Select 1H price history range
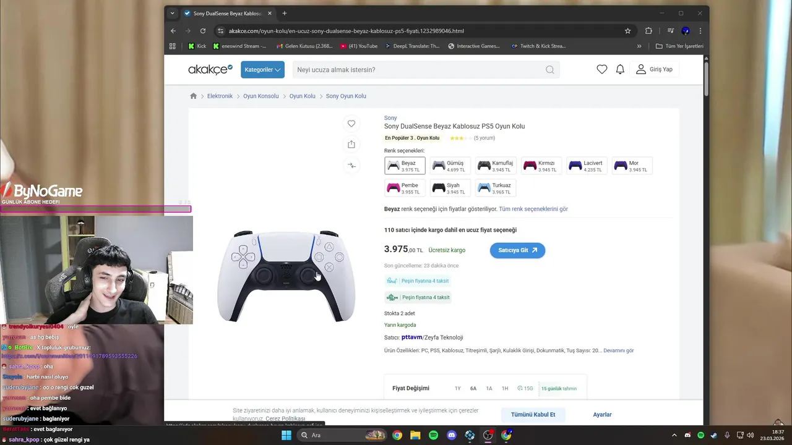Screen dimensions: 792x445 505,388
